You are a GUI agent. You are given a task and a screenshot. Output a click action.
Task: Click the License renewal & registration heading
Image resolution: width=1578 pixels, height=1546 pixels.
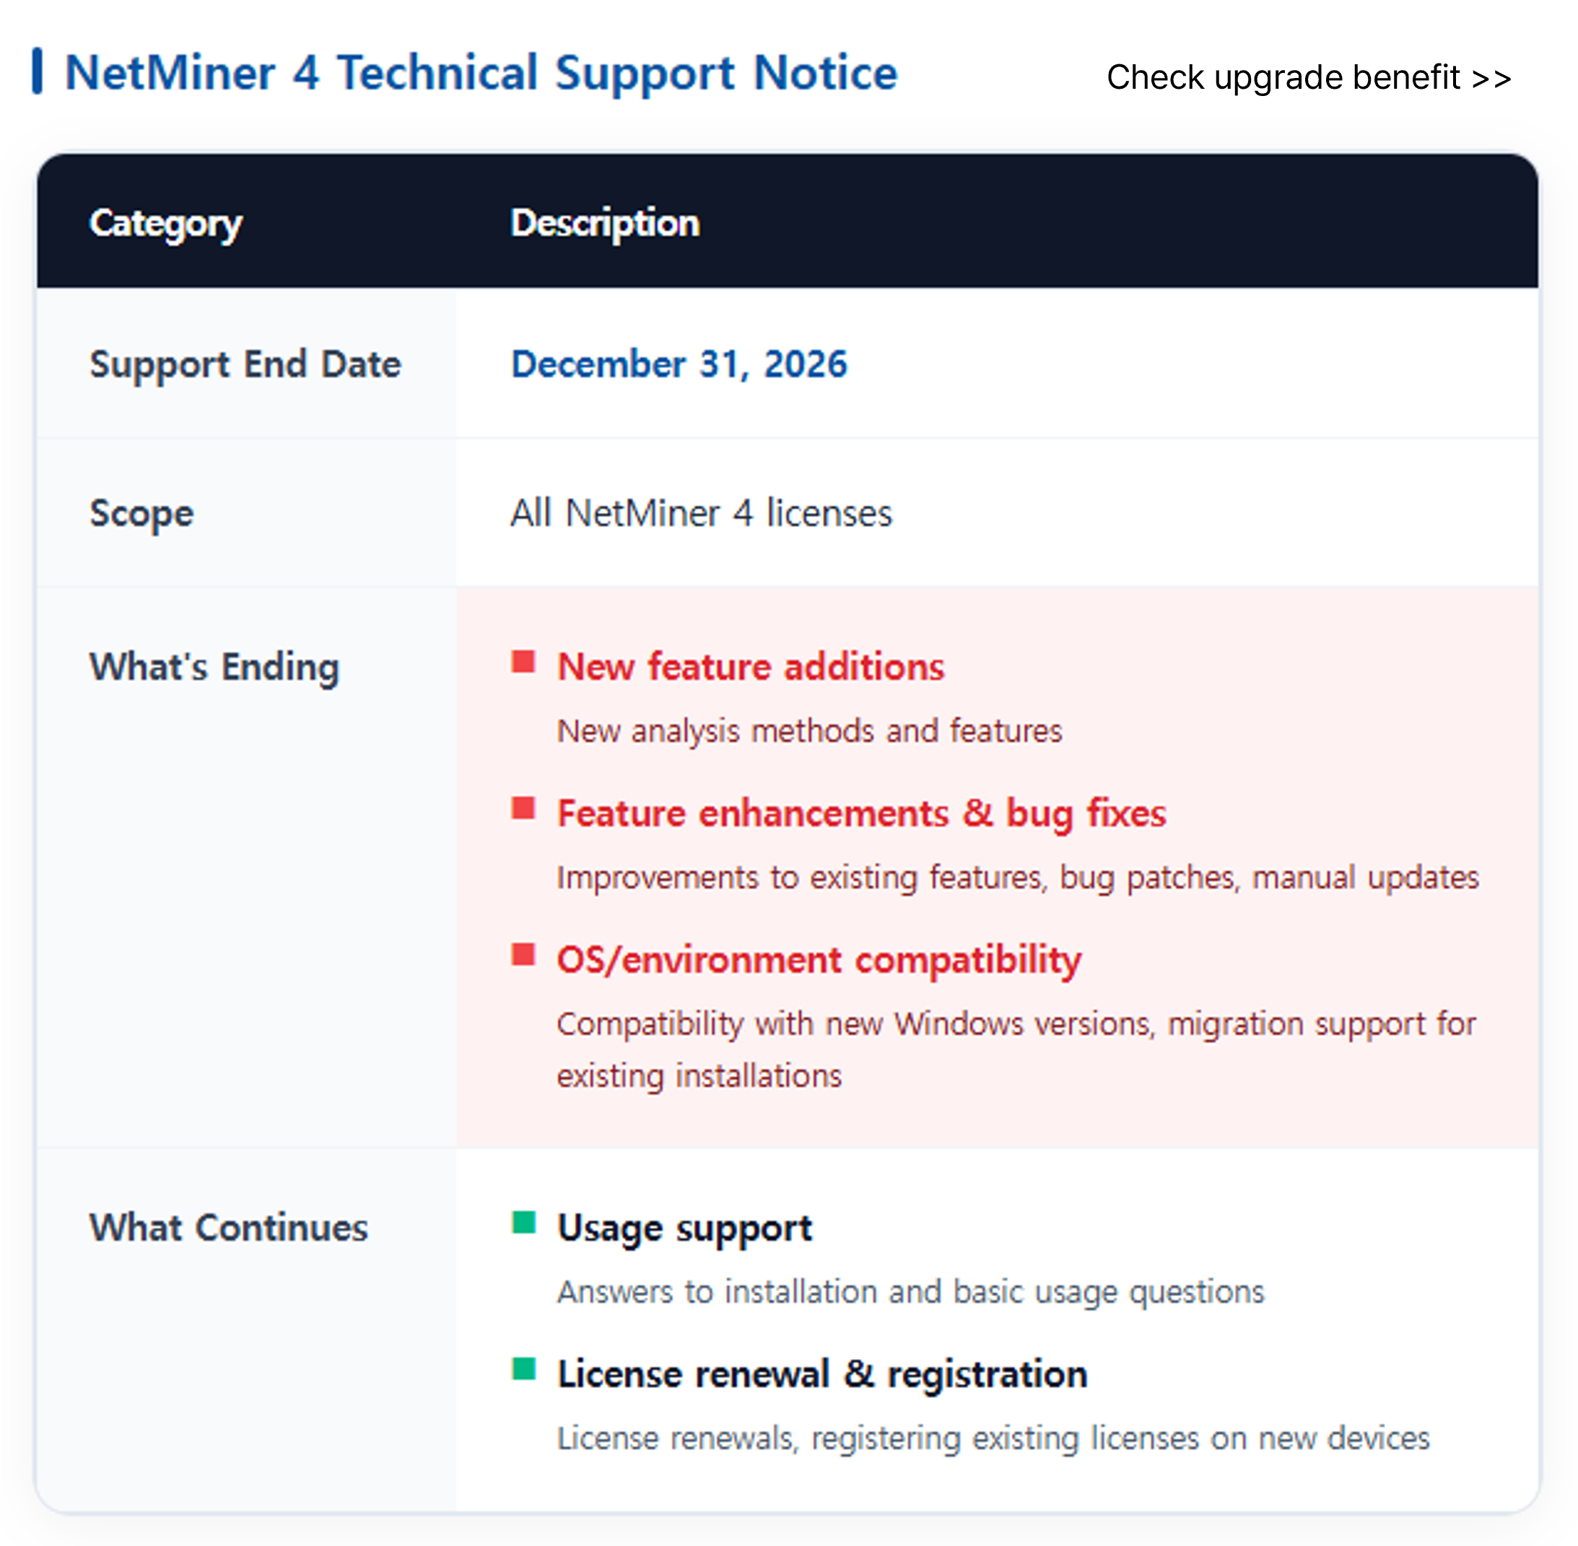[823, 1375]
